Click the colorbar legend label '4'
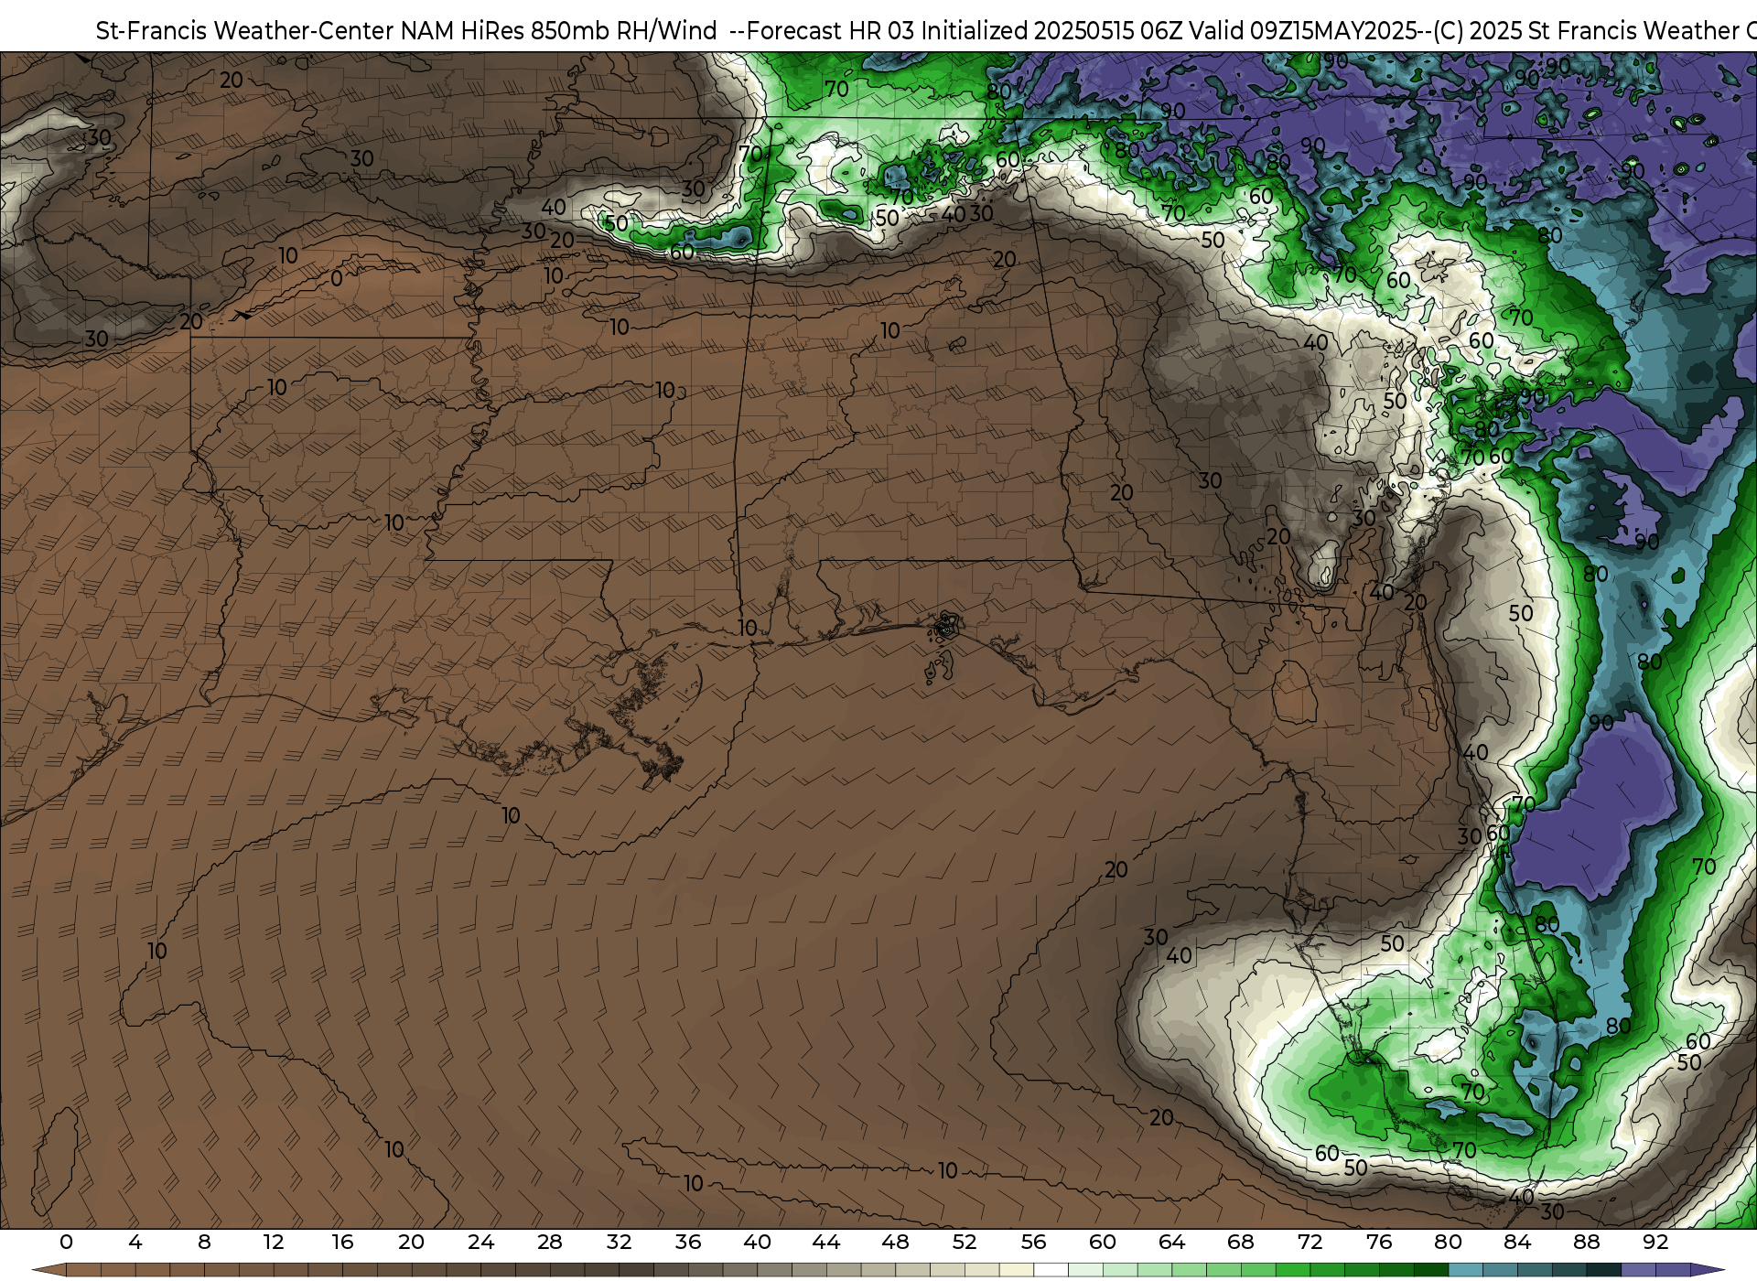Image resolution: width=1757 pixels, height=1281 pixels. click(x=135, y=1242)
